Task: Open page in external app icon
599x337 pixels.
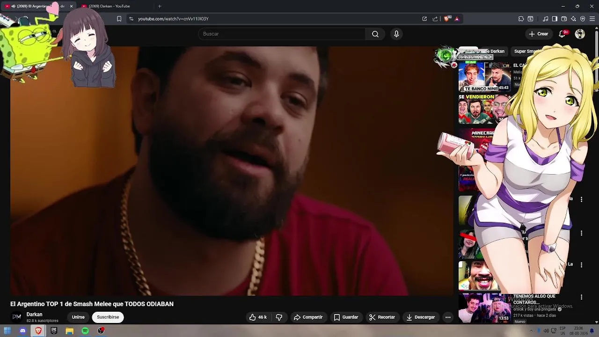Action: coord(424,19)
